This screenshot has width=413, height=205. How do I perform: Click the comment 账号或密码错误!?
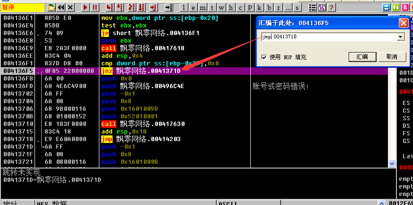point(280,86)
